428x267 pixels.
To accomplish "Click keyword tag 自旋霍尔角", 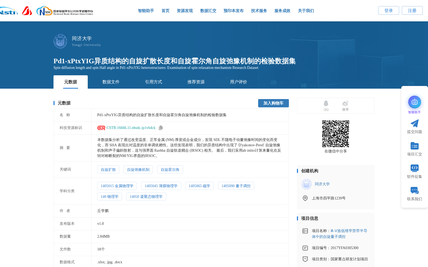I will click(x=170, y=170).
